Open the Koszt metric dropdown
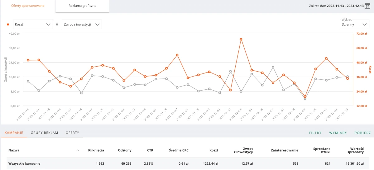This screenshot has height=170, width=374. tap(33, 24)
